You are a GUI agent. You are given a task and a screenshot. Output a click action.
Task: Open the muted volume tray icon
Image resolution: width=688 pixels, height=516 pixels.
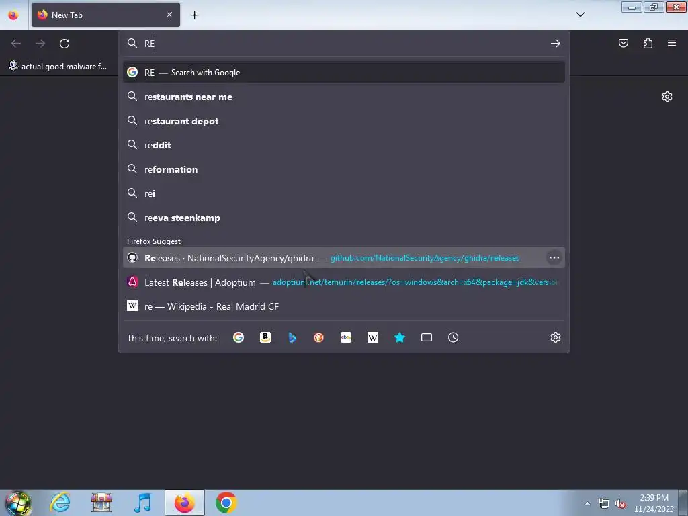point(620,504)
